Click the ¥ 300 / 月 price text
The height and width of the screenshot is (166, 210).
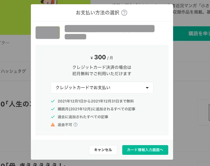point(102,57)
